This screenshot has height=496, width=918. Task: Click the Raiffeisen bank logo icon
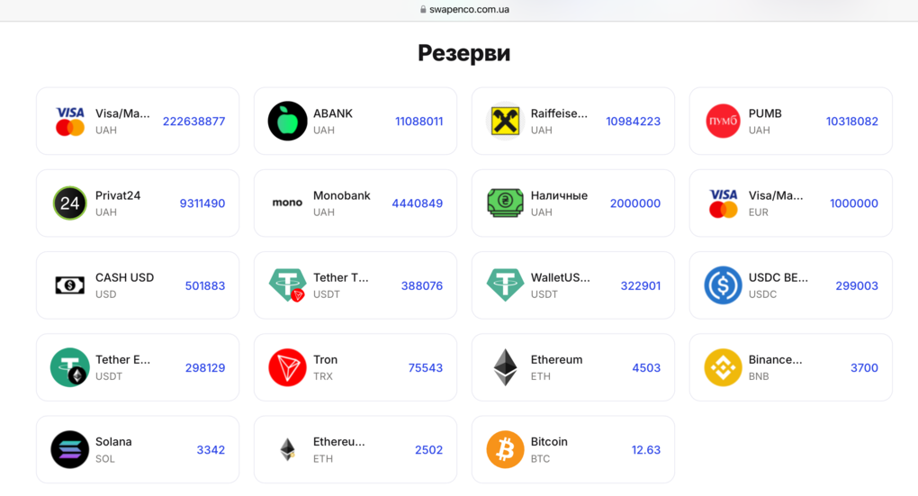point(505,122)
